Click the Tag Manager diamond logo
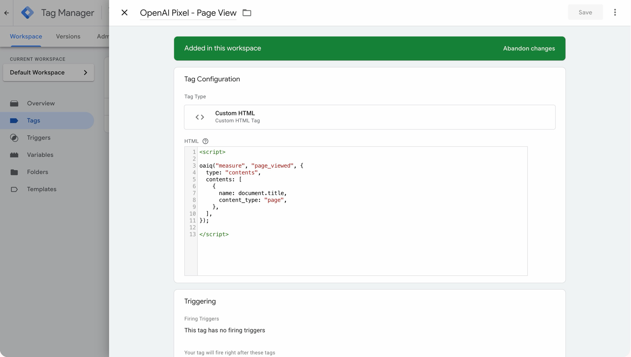The width and height of the screenshot is (631, 357). (27, 13)
